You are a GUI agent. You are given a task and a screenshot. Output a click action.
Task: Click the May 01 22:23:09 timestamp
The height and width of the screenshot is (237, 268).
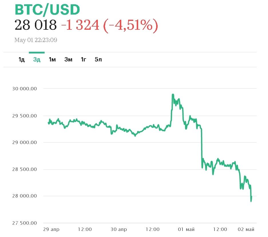(x=36, y=40)
